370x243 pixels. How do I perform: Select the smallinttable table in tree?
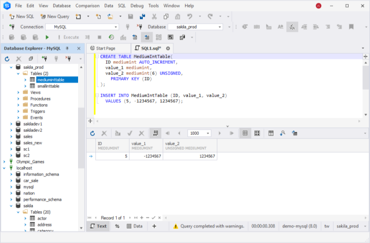[x=49, y=86]
